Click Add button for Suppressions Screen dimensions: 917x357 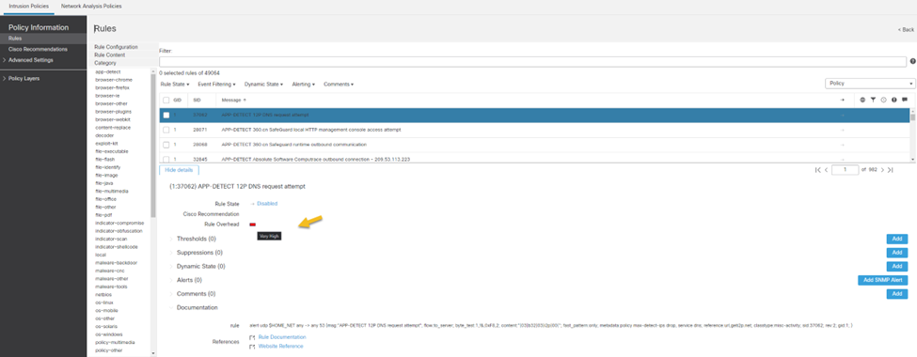coord(897,253)
